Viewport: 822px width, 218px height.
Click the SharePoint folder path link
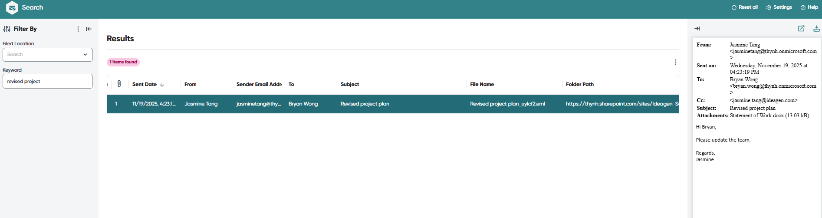621,104
